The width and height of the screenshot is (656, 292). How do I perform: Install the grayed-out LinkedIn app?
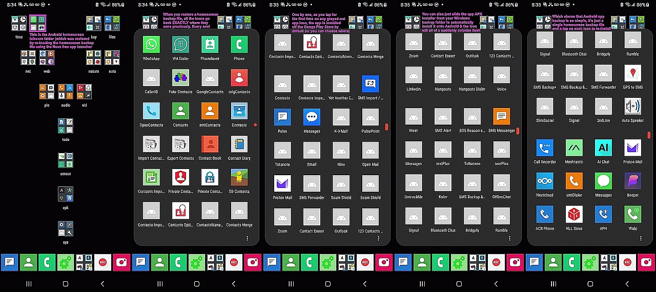(x=414, y=75)
